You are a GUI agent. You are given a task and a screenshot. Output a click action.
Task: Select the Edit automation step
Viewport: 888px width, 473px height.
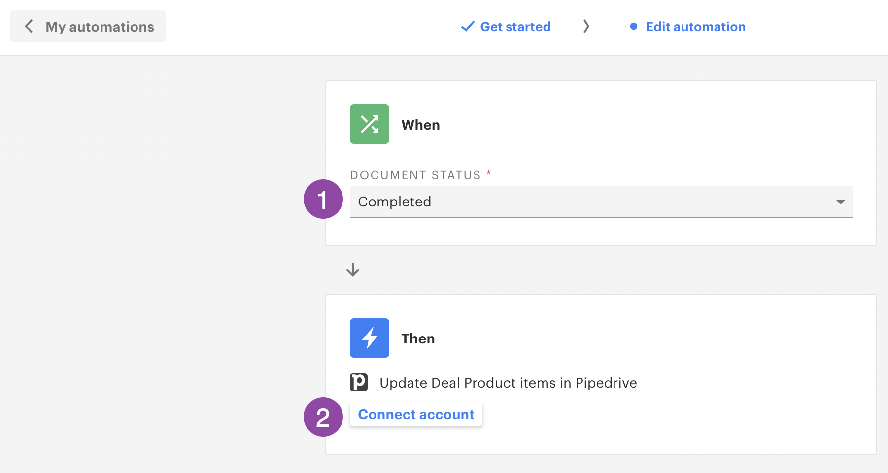tap(688, 26)
